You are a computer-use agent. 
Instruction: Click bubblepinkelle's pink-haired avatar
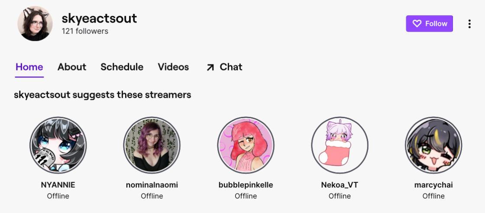click(x=246, y=145)
